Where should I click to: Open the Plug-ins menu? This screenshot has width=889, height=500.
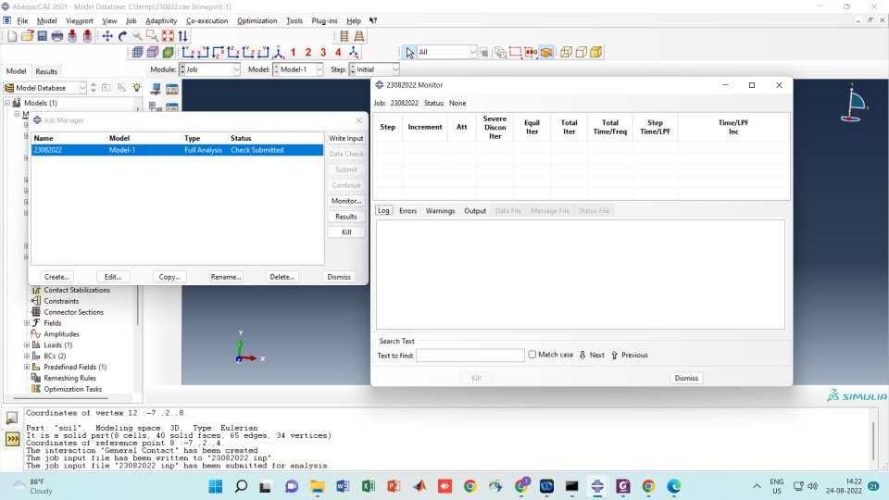(324, 20)
